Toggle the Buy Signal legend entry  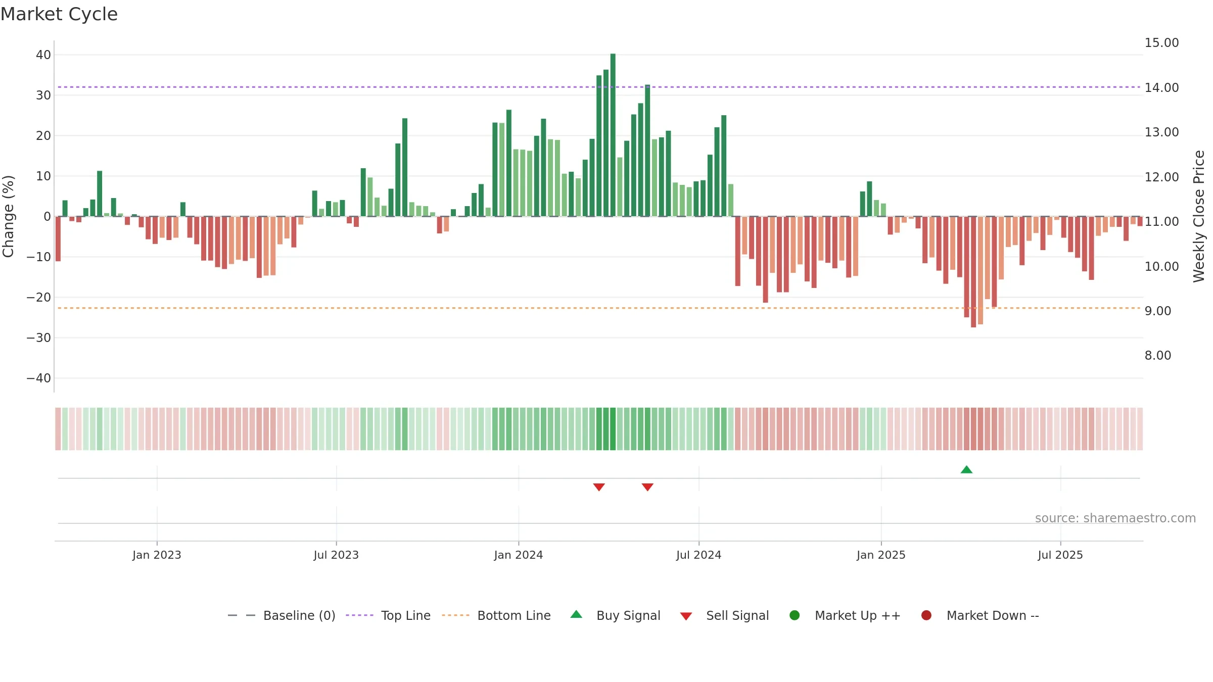point(615,615)
